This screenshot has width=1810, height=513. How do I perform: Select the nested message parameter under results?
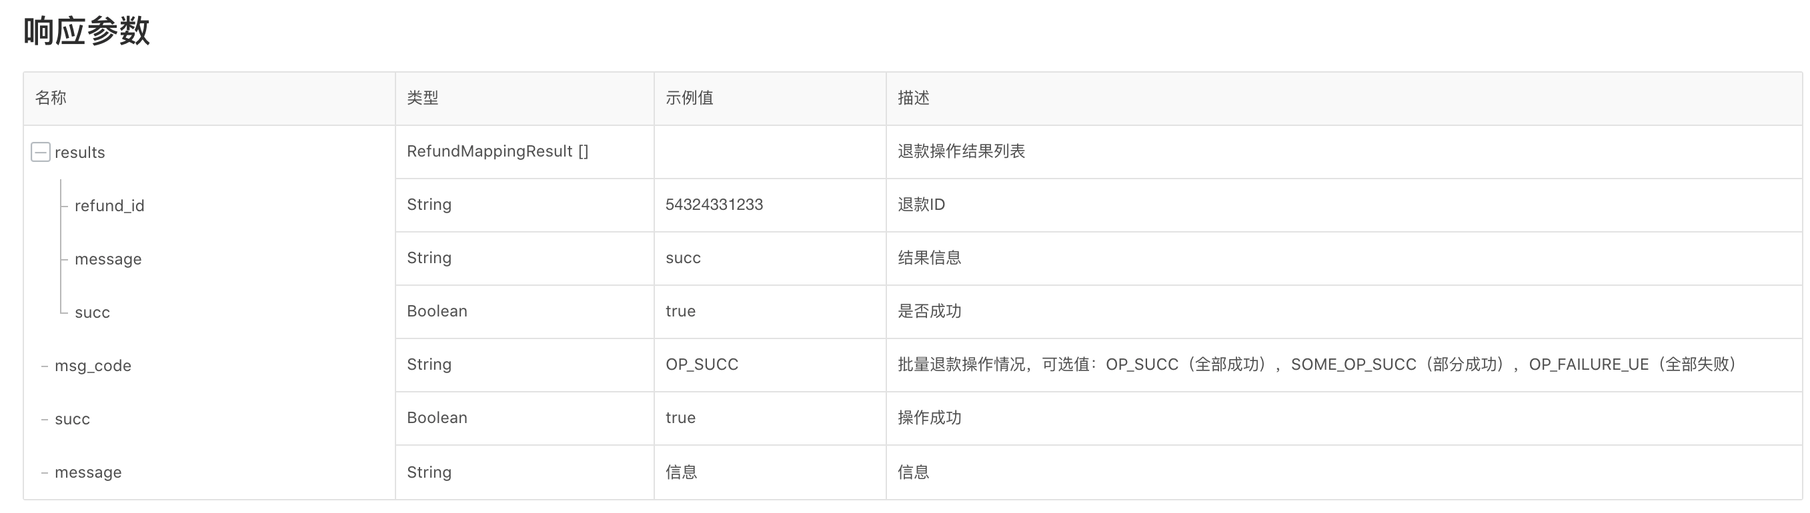coord(108,259)
